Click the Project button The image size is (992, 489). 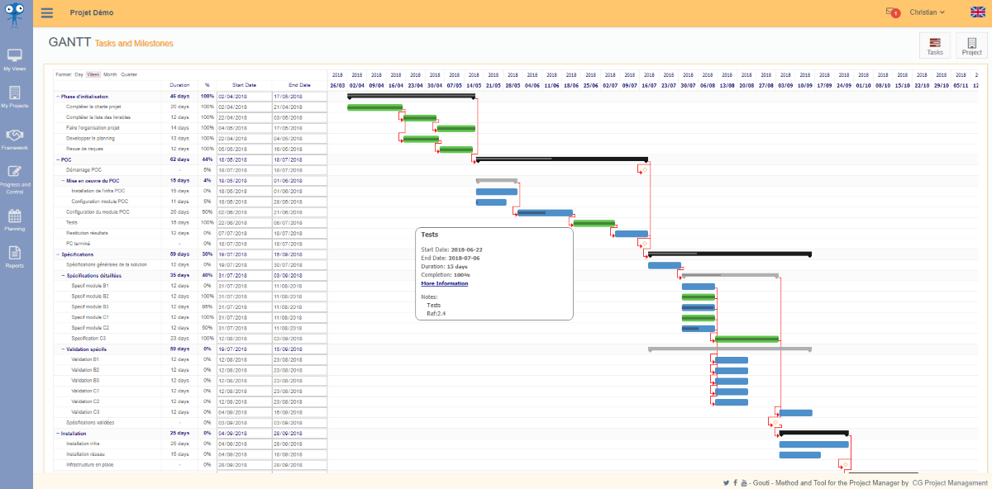[971, 46]
